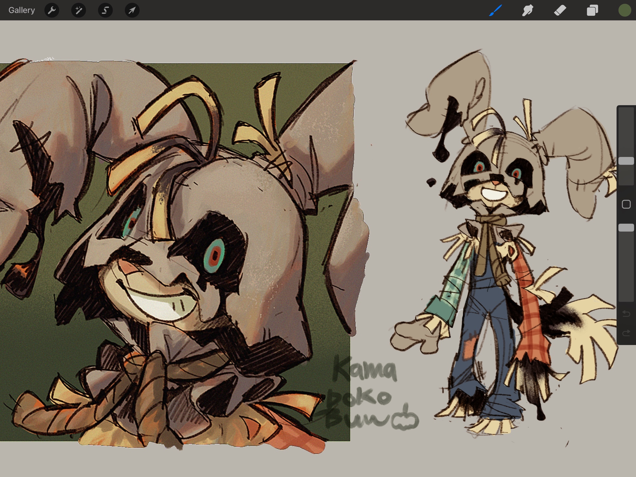This screenshot has width=636, height=477.
Task: Activate the Selection S-ribbon tool
Action: pos(105,10)
